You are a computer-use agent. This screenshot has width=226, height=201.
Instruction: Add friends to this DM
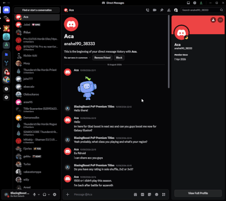(x=169, y=10)
